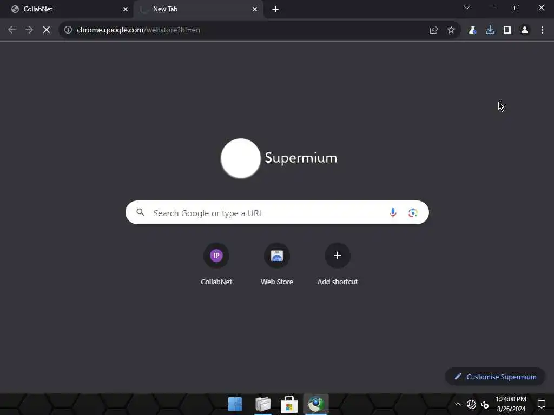The height and width of the screenshot is (415, 554).
Task: Start voice search with microphone icon
Action: (393, 212)
